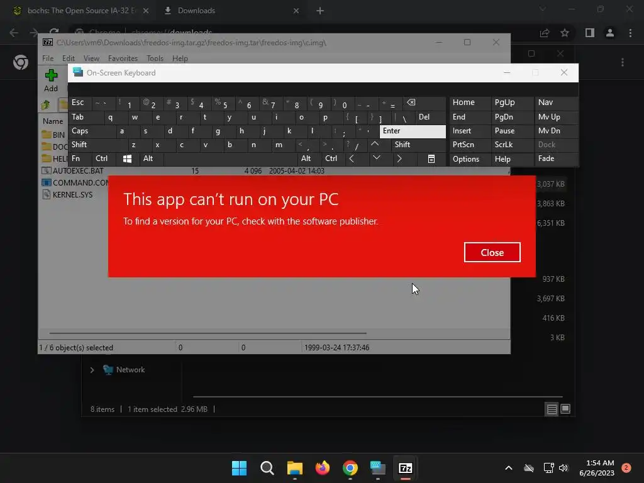Click the context menu key icon
This screenshot has width=644, height=483.
click(431, 158)
